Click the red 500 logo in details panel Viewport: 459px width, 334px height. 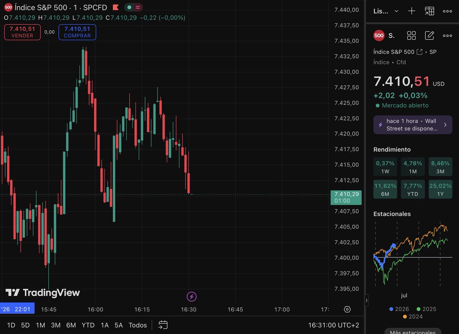click(x=379, y=36)
